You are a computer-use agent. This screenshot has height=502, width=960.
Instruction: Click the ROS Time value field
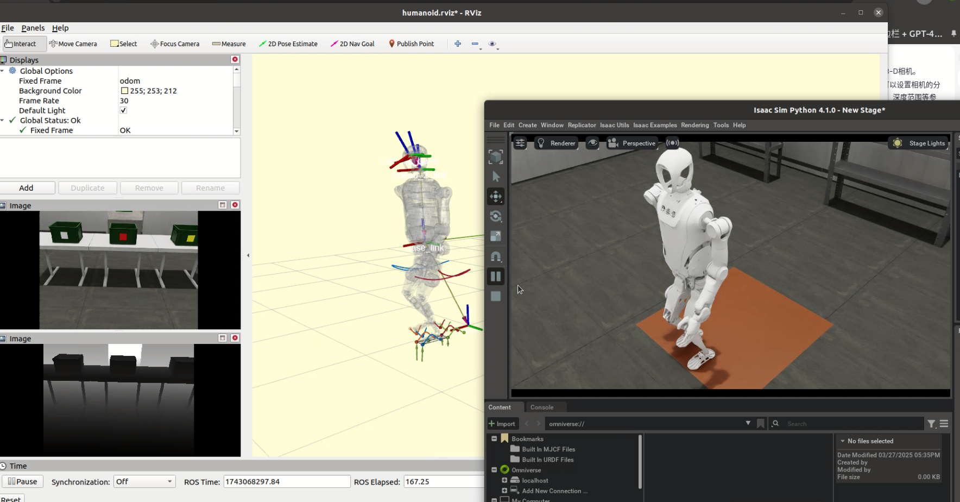point(287,481)
